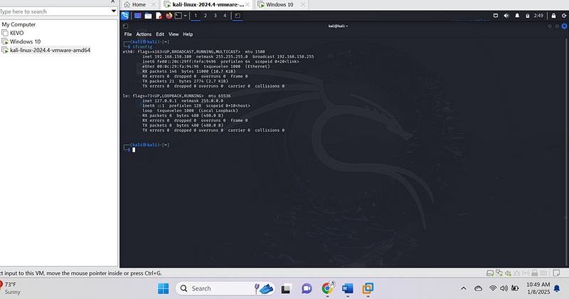569x299 pixels.
Task: Click the Windows taskbar Search box
Action: coord(225,288)
